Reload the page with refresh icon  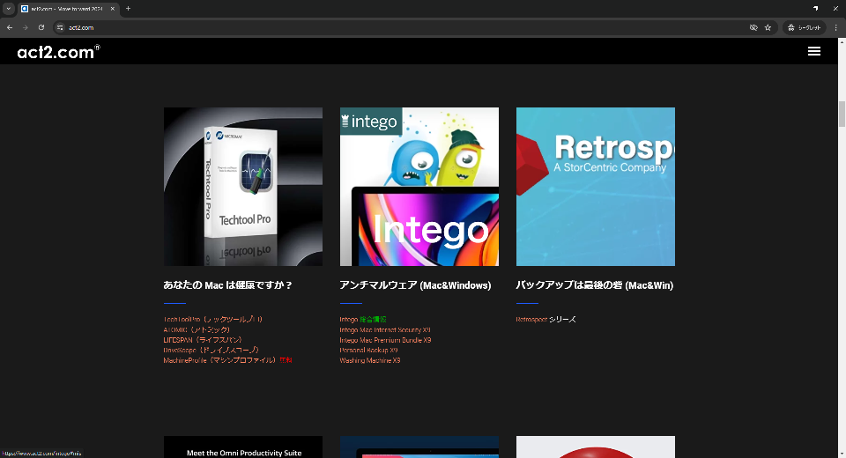41,27
